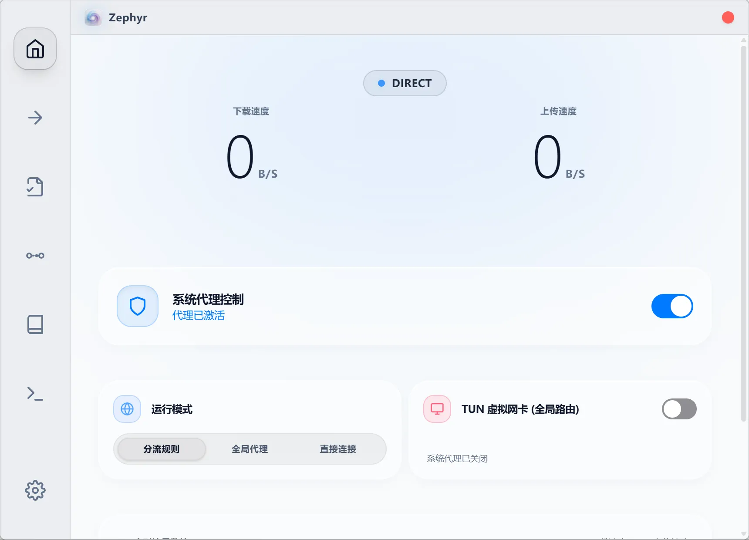Viewport: 749px width, 540px height.
Task: Click the 代理已激活 status text
Action: coord(199,315)
